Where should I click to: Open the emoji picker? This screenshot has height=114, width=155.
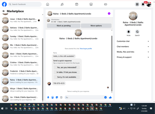pos(105,97)
